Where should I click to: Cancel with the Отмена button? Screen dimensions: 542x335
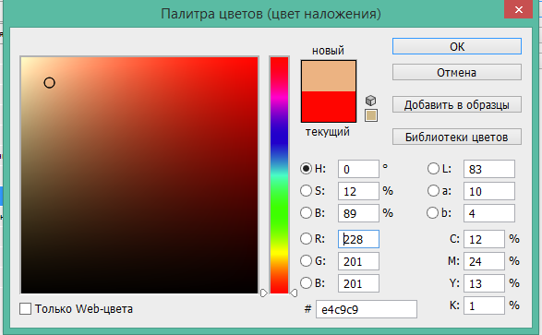(457, 73)
